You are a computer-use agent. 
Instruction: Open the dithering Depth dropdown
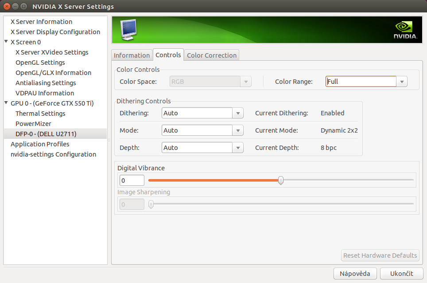point(202,148)
